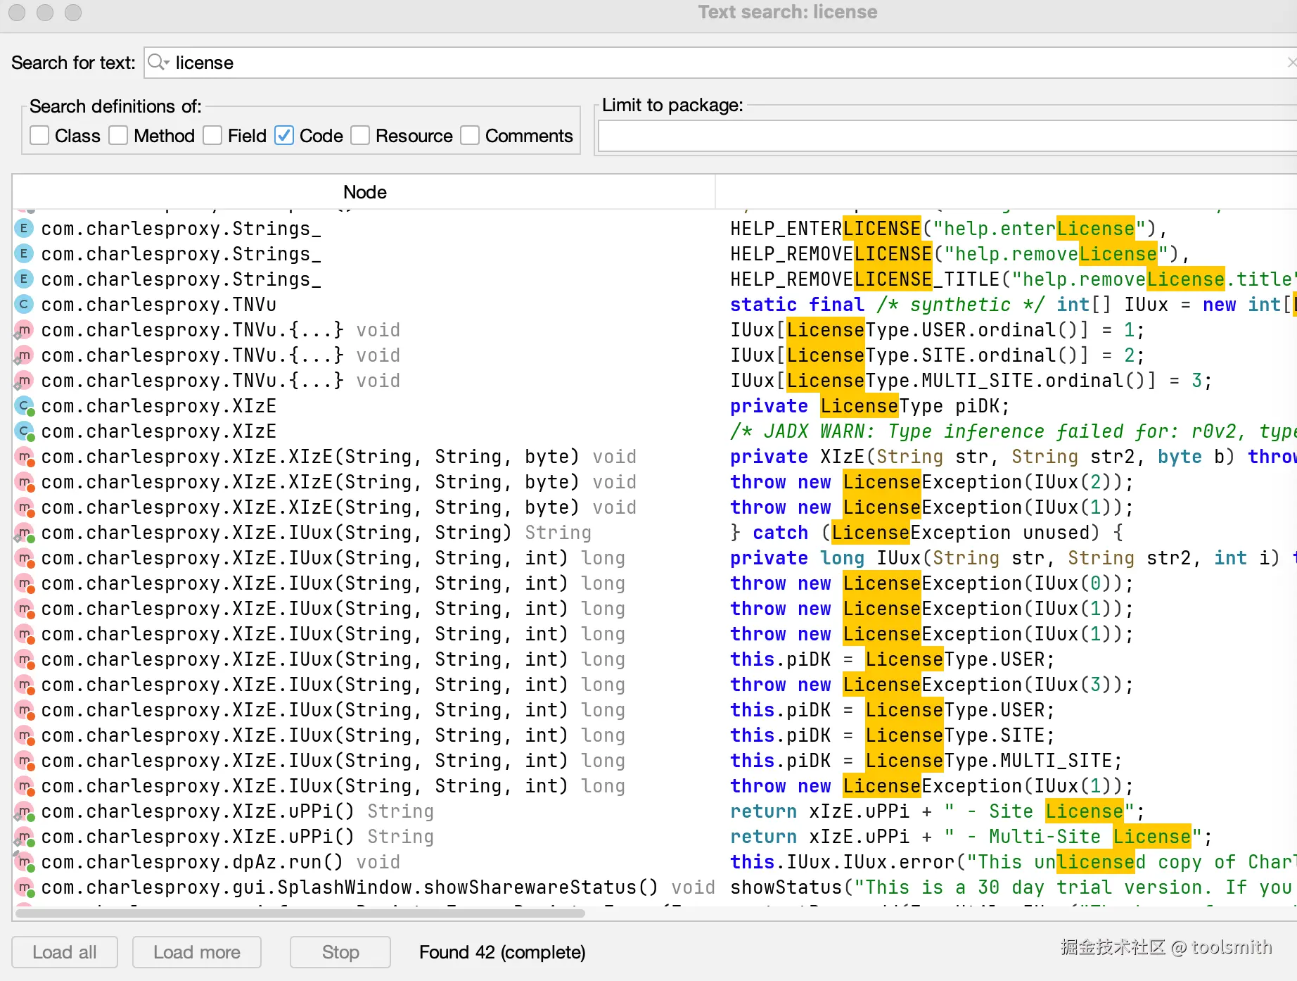Select 'This unlicensed copy' error code line

tap(1014, 862)
